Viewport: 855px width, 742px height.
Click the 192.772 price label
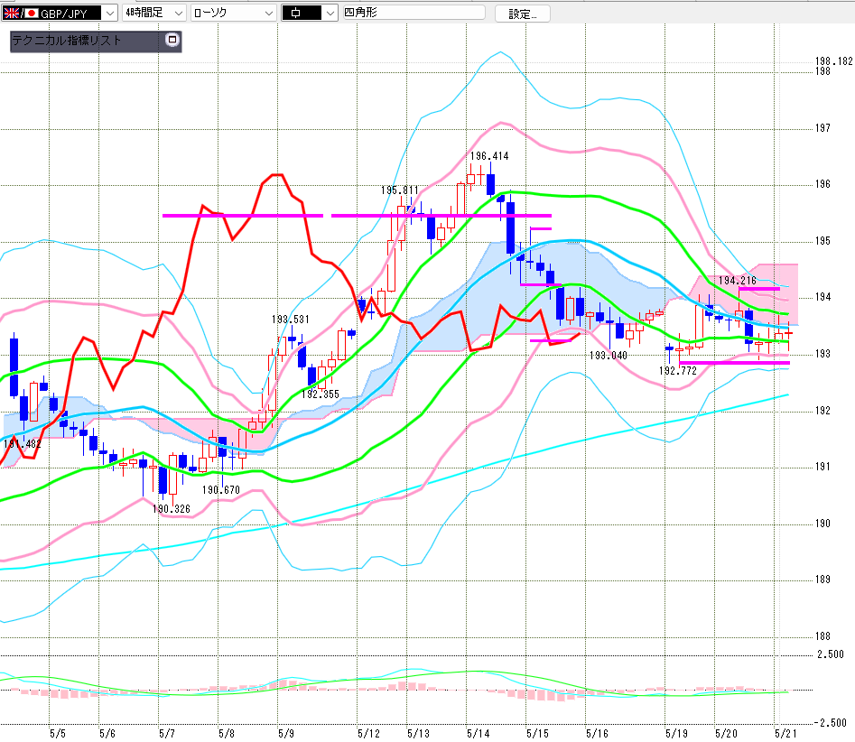click(678, 371)
